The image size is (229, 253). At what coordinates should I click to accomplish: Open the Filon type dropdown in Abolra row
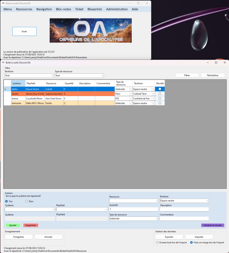click(130, 94)
